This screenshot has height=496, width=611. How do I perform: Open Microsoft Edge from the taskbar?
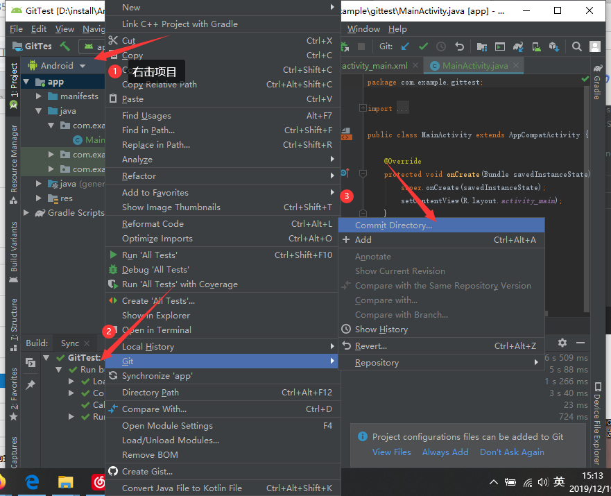tap(33, 482)
